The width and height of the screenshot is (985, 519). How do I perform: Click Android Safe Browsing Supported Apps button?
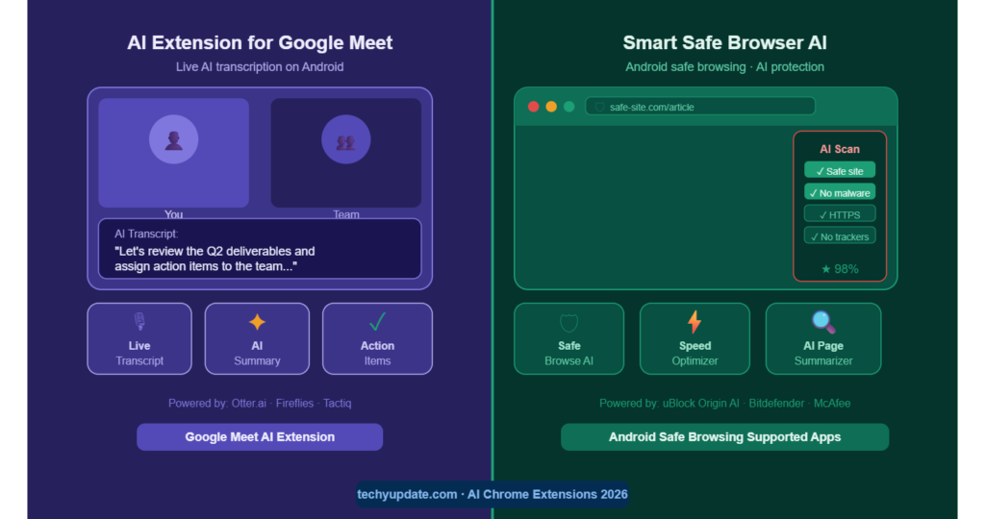tap(724, 436)
